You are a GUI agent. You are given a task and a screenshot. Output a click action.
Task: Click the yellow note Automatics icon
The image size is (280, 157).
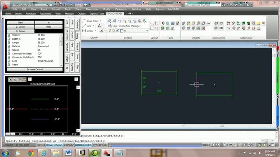(x=259, y=23)
